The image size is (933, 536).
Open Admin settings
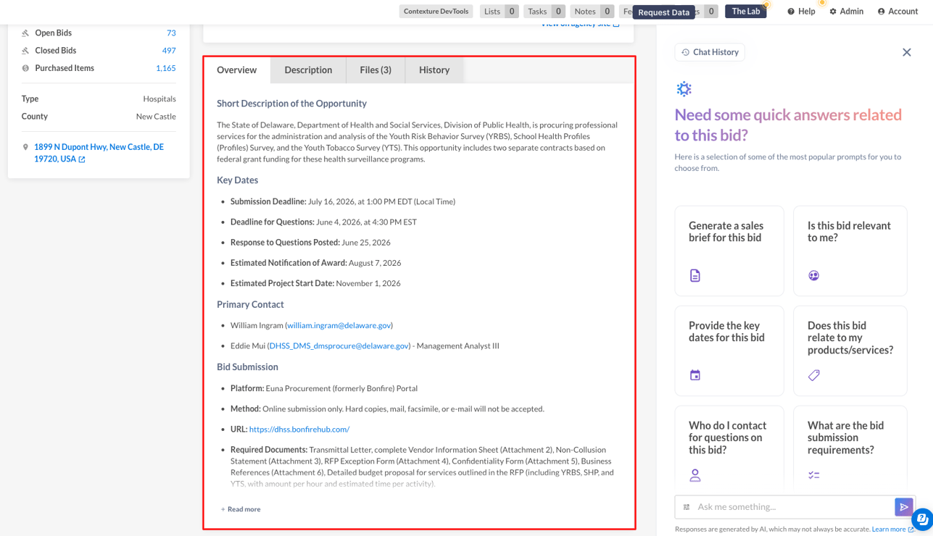click(x=846, y=12)
